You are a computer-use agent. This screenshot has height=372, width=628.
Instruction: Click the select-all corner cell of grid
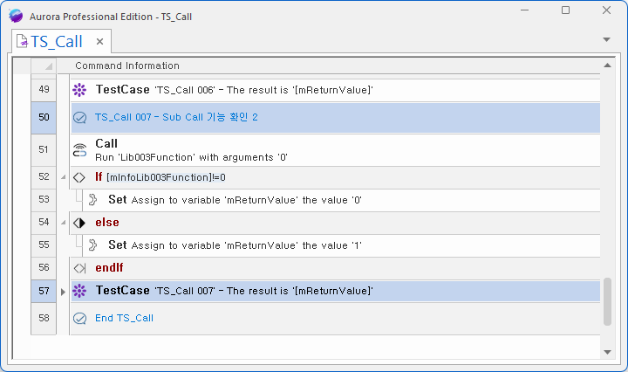(x=44, y=65)
